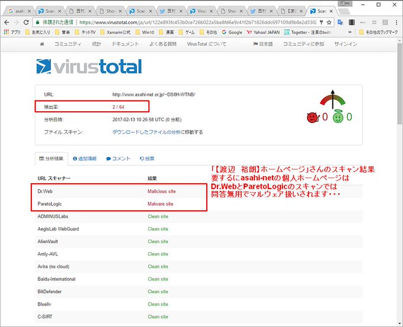The image size is (403, 327).
Task: Select the AegisLab WebGuard row
Action: coord(199,229)
